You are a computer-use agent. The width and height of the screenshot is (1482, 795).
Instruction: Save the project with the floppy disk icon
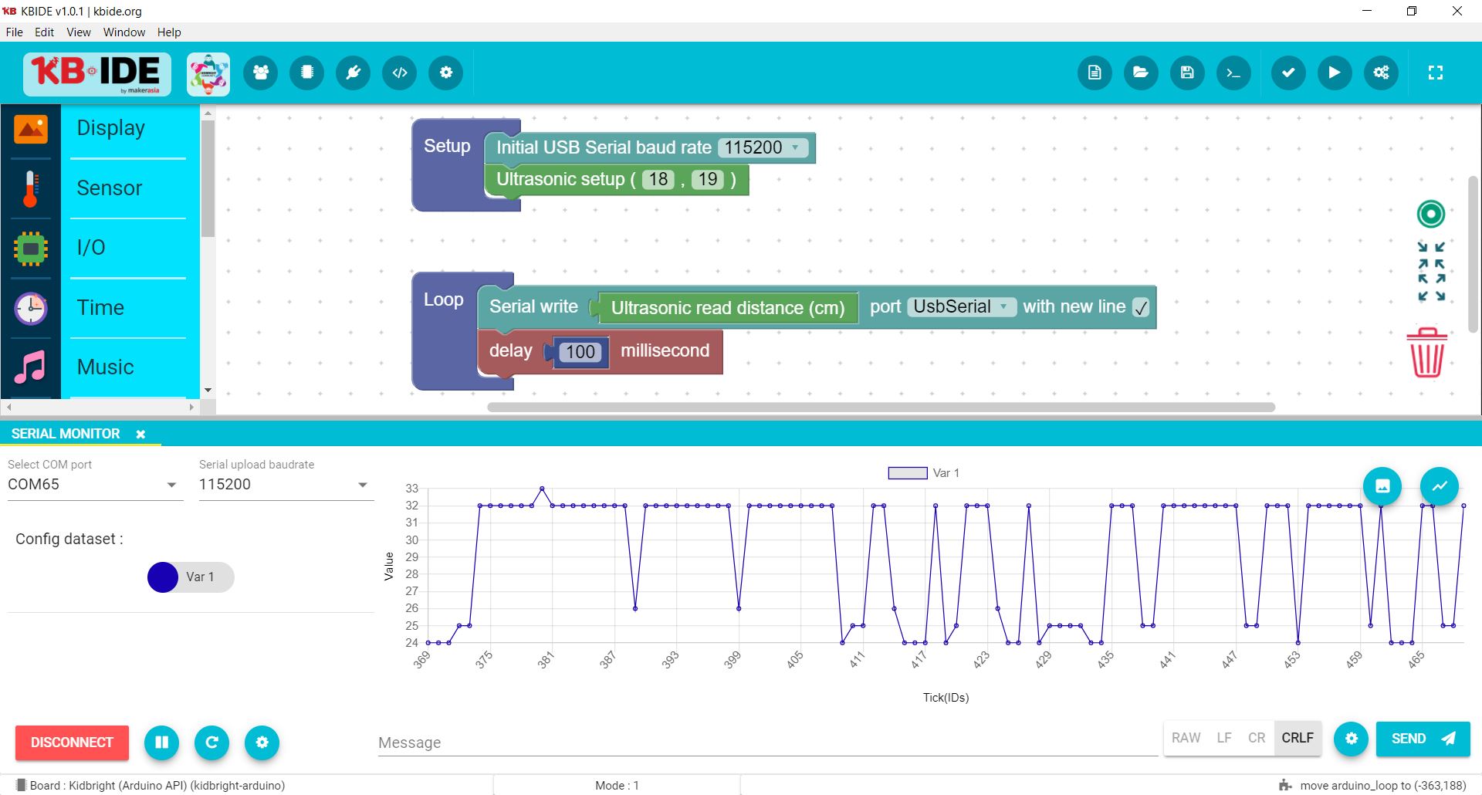point(1187,73)
